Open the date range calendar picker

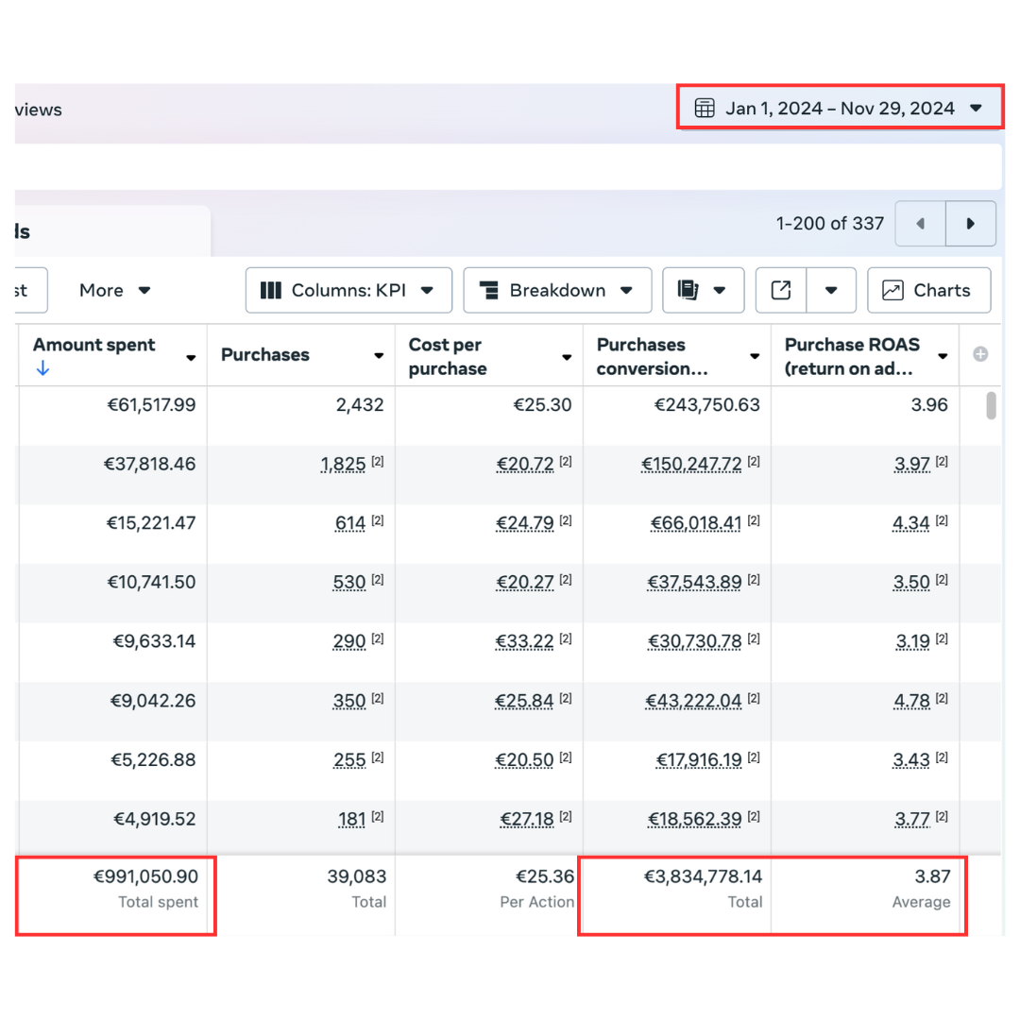839,109
